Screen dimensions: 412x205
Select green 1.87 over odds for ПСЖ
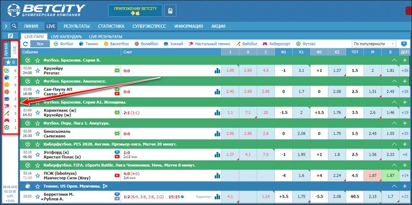[x=390, y=176]
